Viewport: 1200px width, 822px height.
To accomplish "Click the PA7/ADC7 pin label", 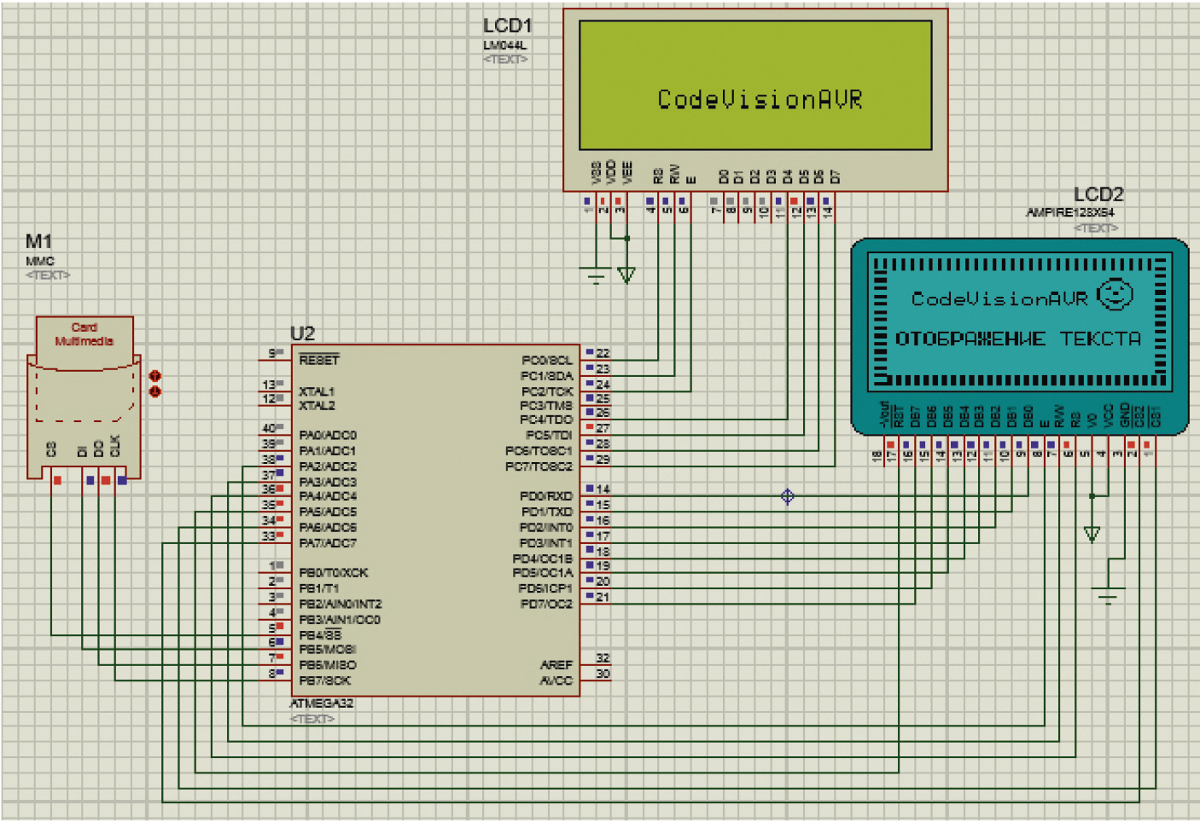I will coord(327,543).
